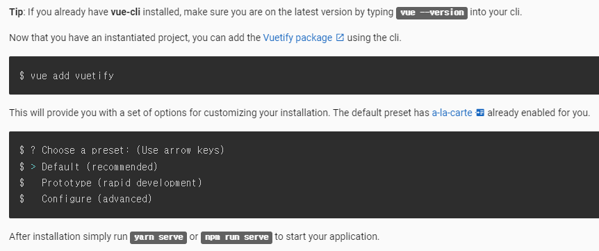Follow the a-la-carte link
This screenshot has height=251, width=599.
coord(452,113)
